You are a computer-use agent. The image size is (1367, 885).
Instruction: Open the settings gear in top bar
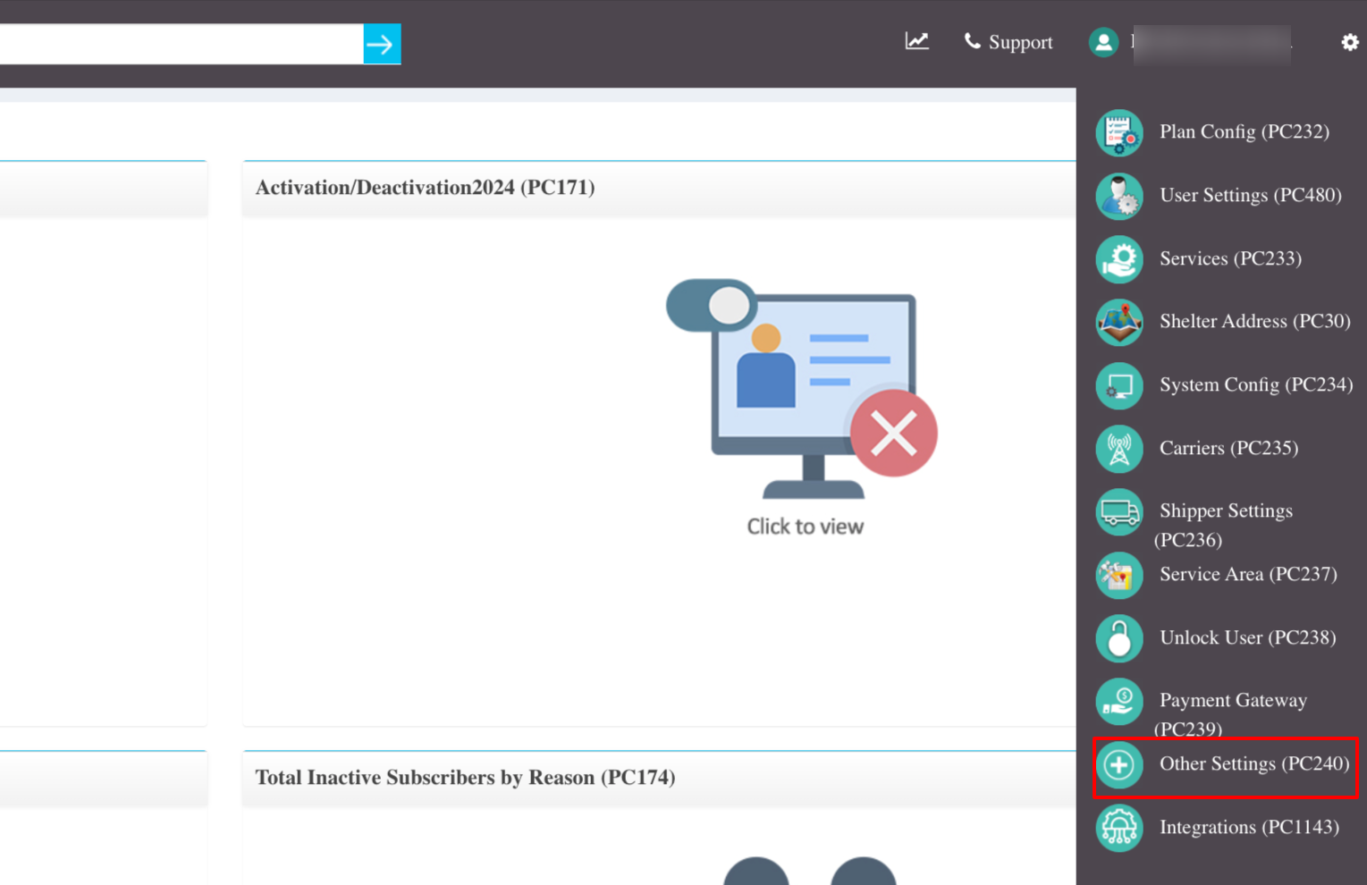[x=1350, y=42]
